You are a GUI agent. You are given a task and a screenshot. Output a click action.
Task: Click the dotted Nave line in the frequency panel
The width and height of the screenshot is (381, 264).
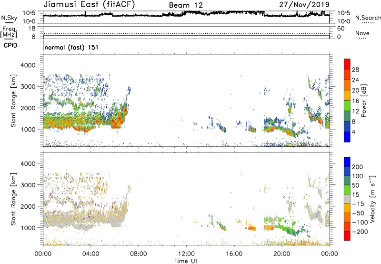tap(186, 33)
